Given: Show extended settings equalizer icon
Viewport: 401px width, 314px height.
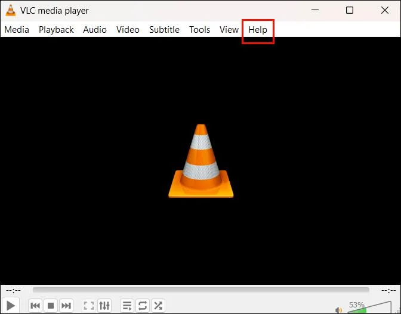Looking at the screenshot, I should point(104,305).
